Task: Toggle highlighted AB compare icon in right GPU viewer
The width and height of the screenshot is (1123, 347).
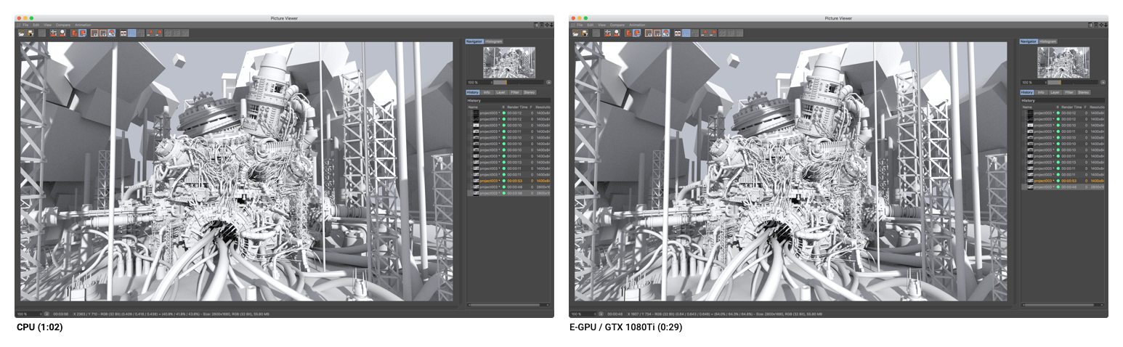Action: [x=686, y=33]
